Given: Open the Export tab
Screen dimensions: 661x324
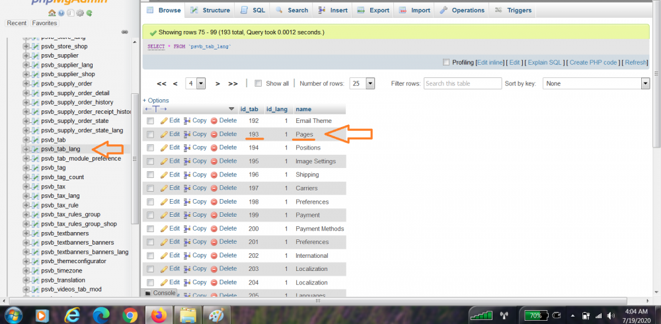Looking at the screenshot, I should pyautogui.click(x=373, y=10).
